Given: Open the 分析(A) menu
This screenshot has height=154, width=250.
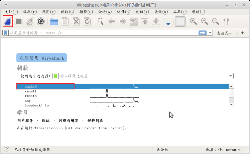Looking at the screenshot, I should tap(105, 12).
